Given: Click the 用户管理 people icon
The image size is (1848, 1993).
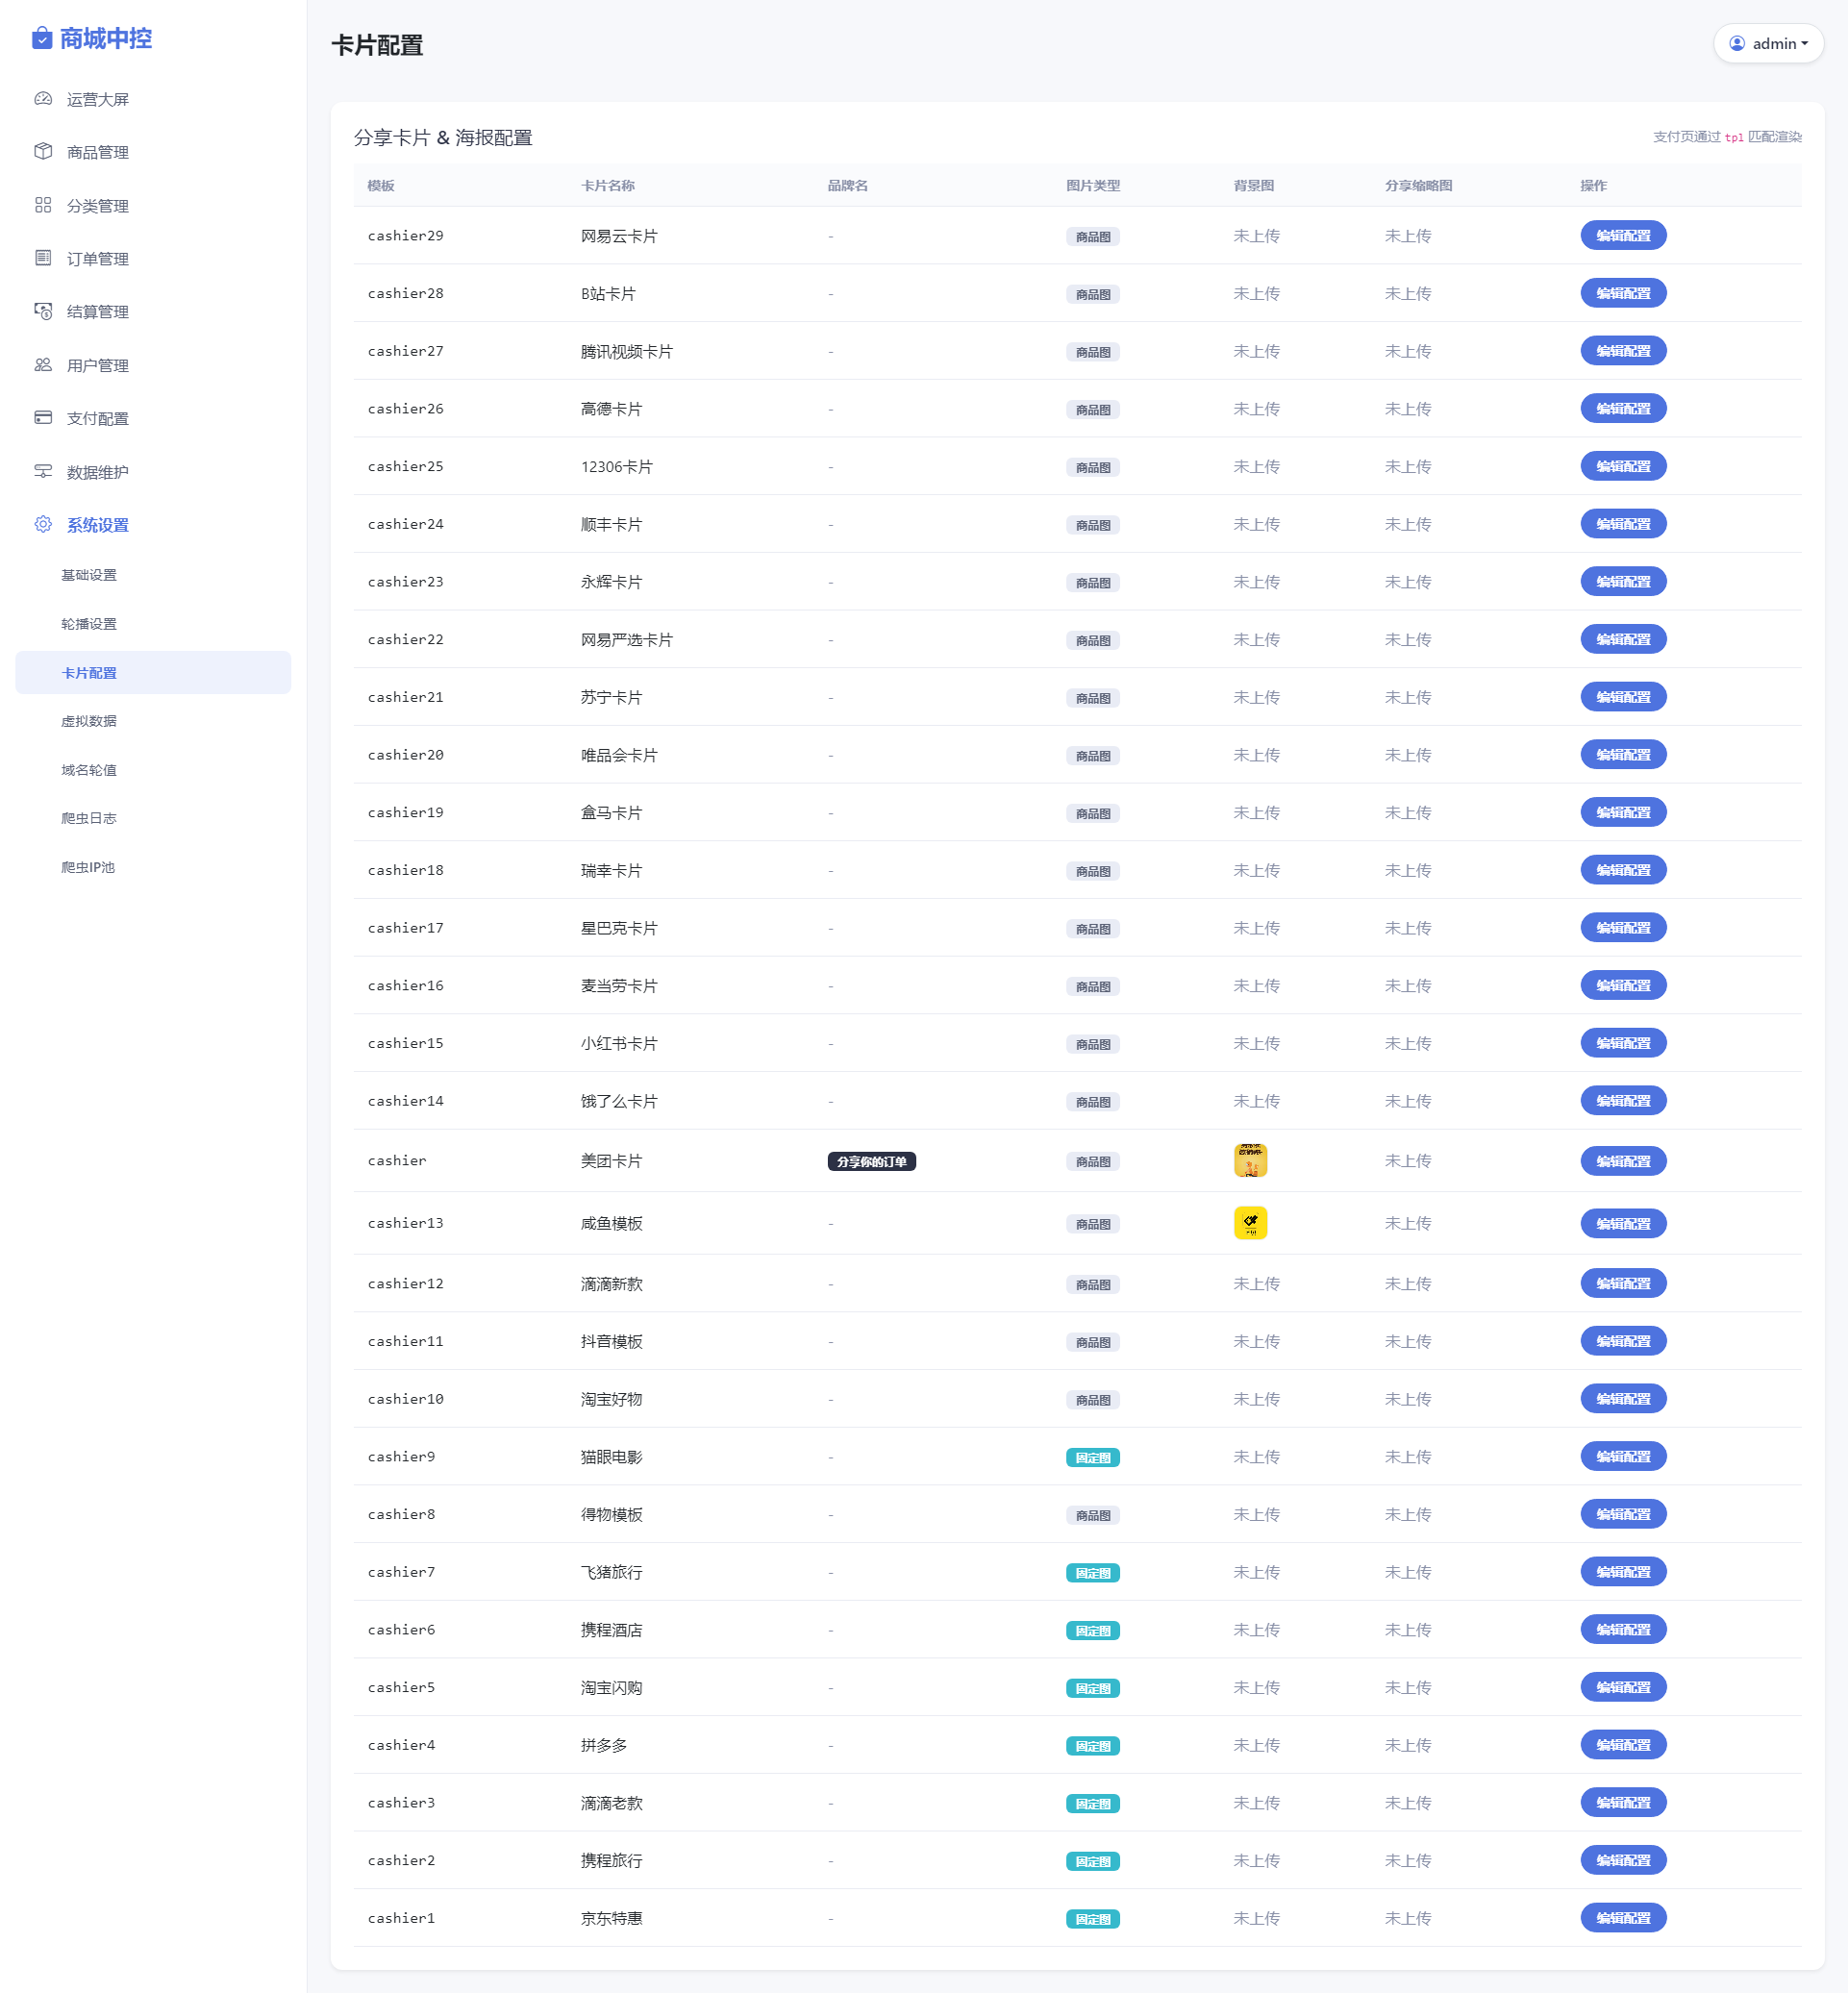Looking at the screenshot, I should pyautogui.click(x=43, y=365).
